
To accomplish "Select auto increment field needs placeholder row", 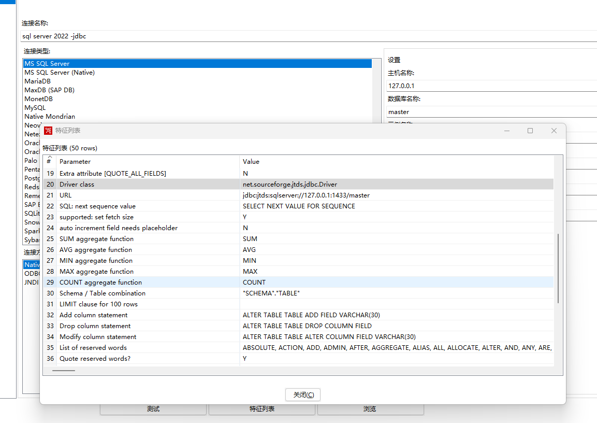I will click(298, 228).
